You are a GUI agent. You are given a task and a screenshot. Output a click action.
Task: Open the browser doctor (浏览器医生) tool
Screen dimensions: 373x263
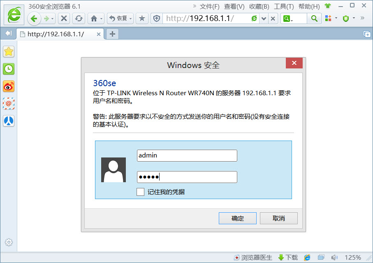point(253,258)
